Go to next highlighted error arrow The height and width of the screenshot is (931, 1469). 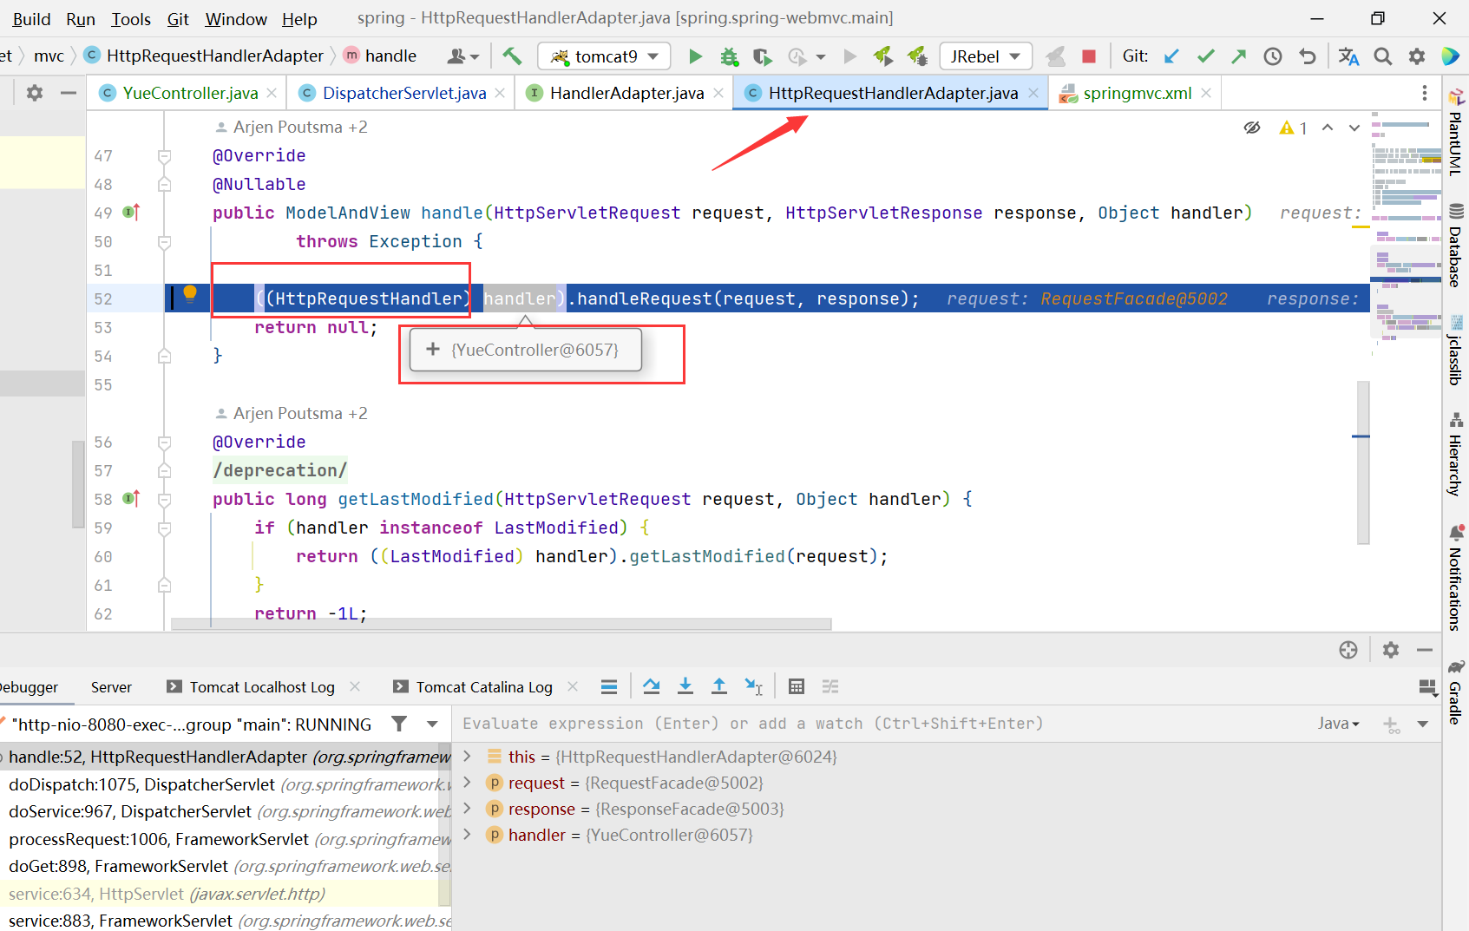pos(1354,128)
